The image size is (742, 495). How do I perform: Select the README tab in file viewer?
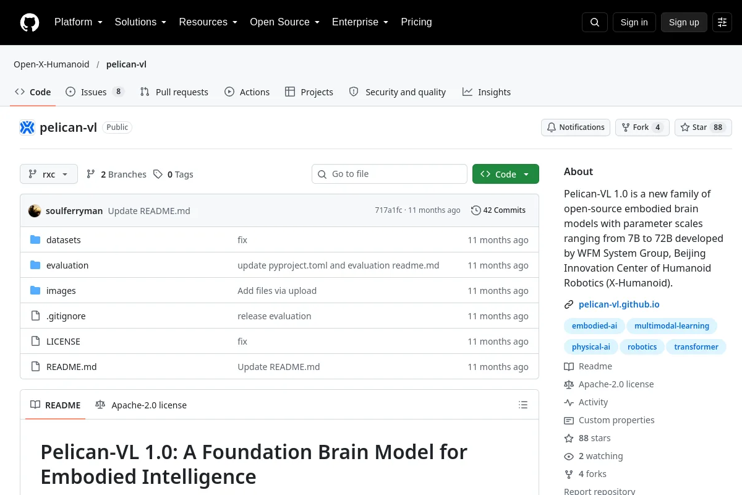pos(56,405)
